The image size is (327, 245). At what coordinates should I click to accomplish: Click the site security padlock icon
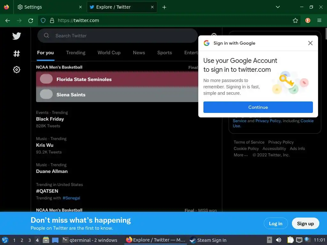point(52,20)
